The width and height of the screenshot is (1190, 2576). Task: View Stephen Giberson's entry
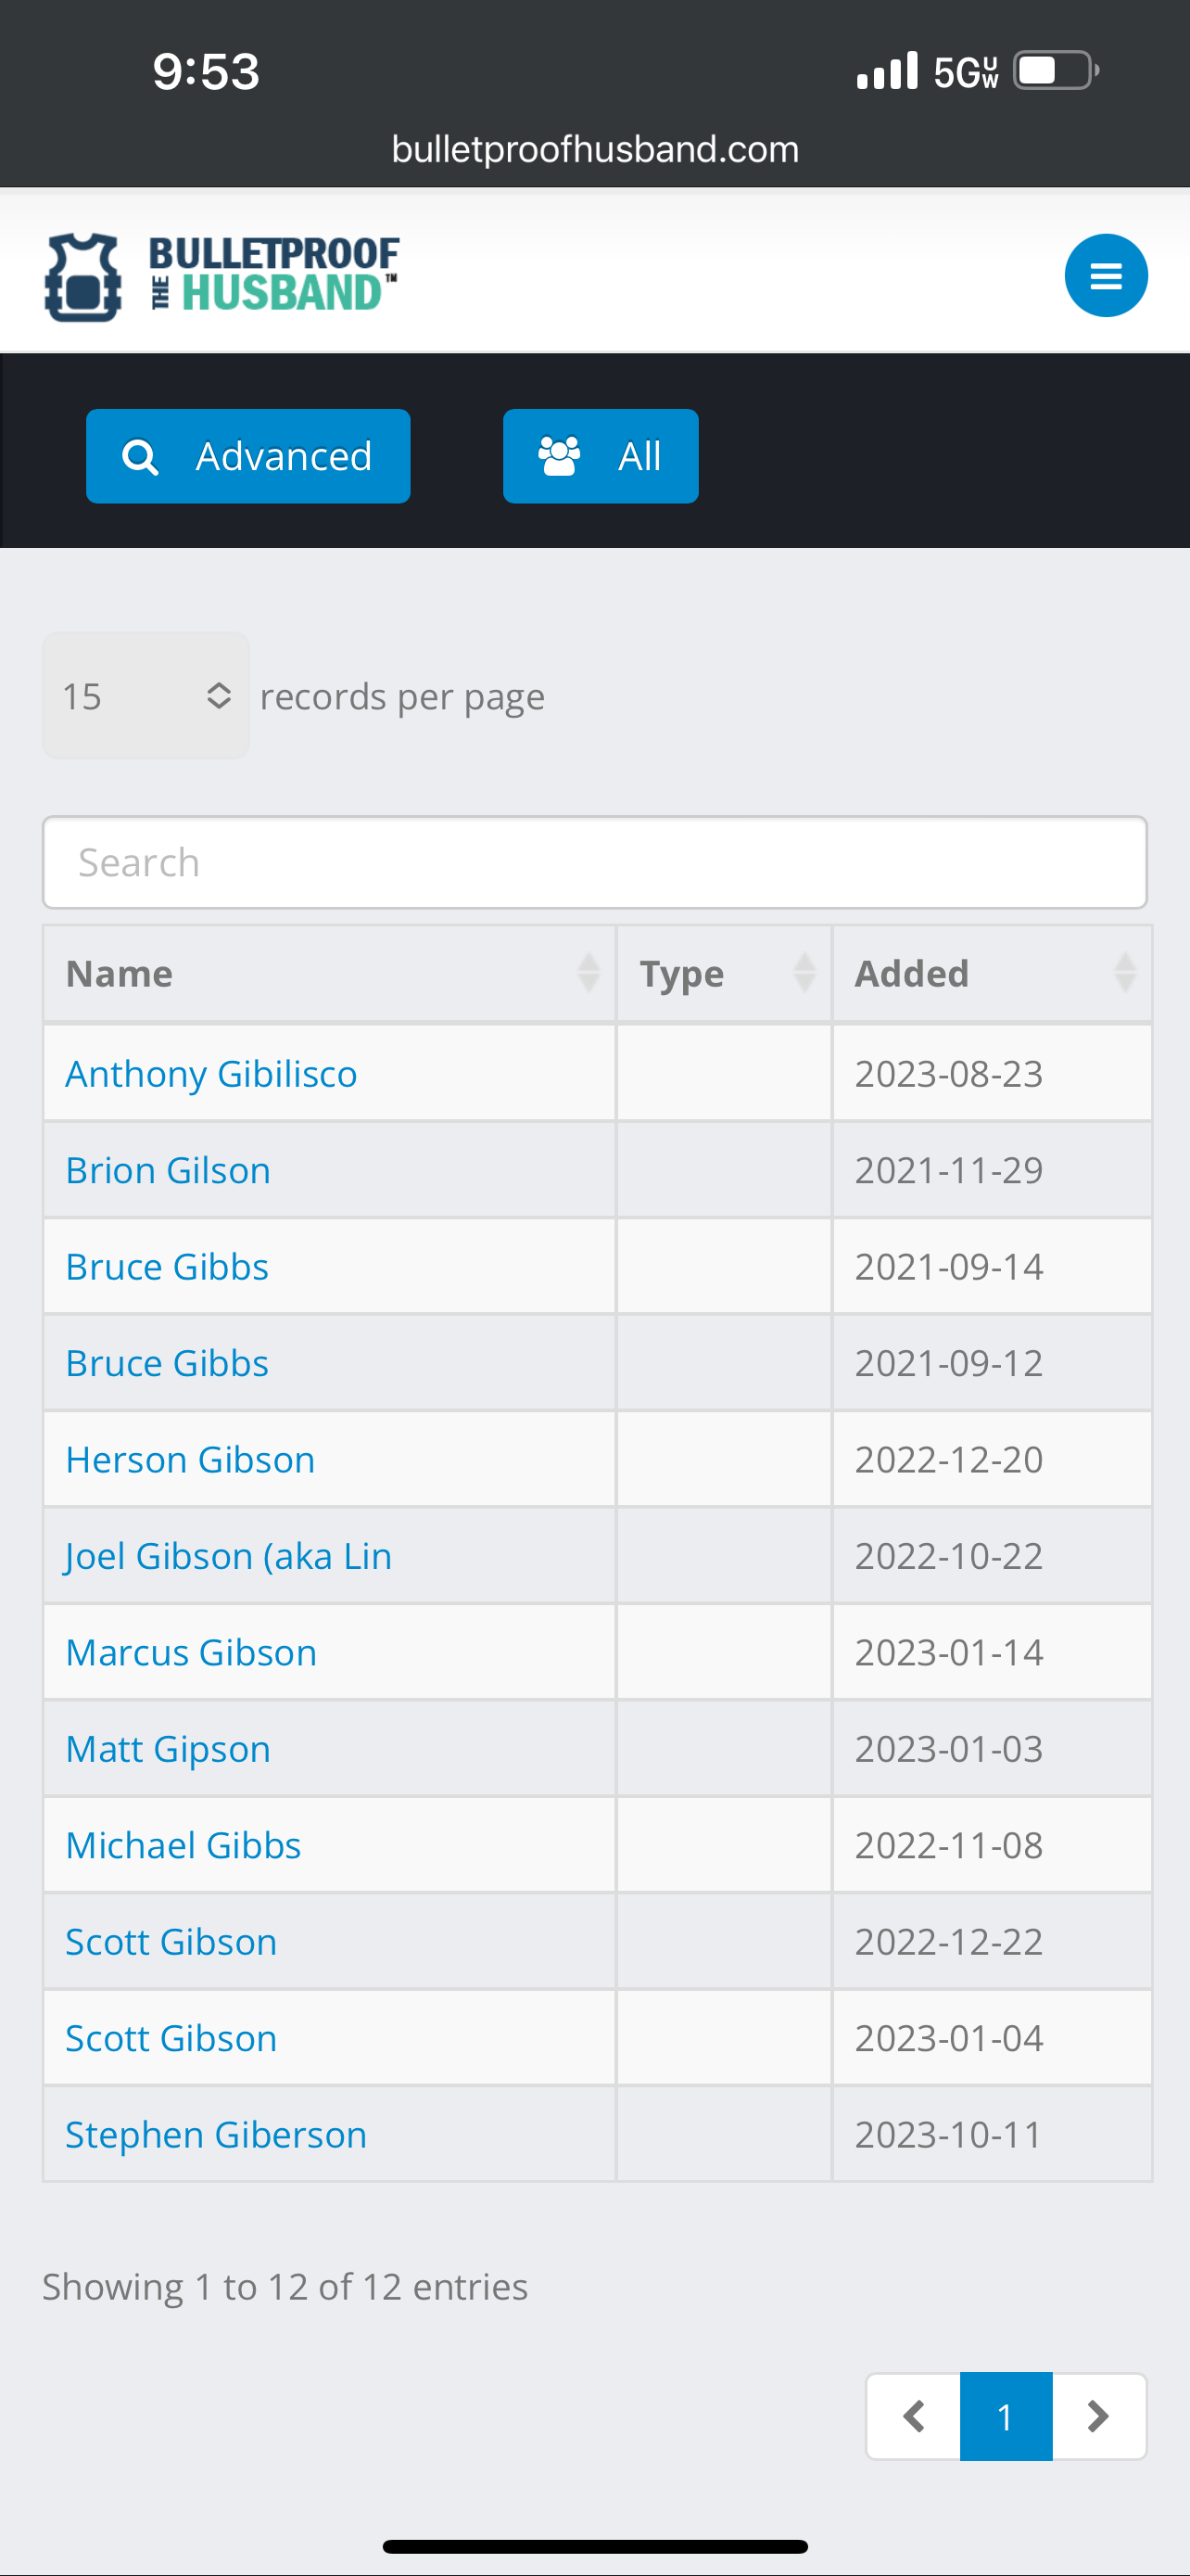216,2135
